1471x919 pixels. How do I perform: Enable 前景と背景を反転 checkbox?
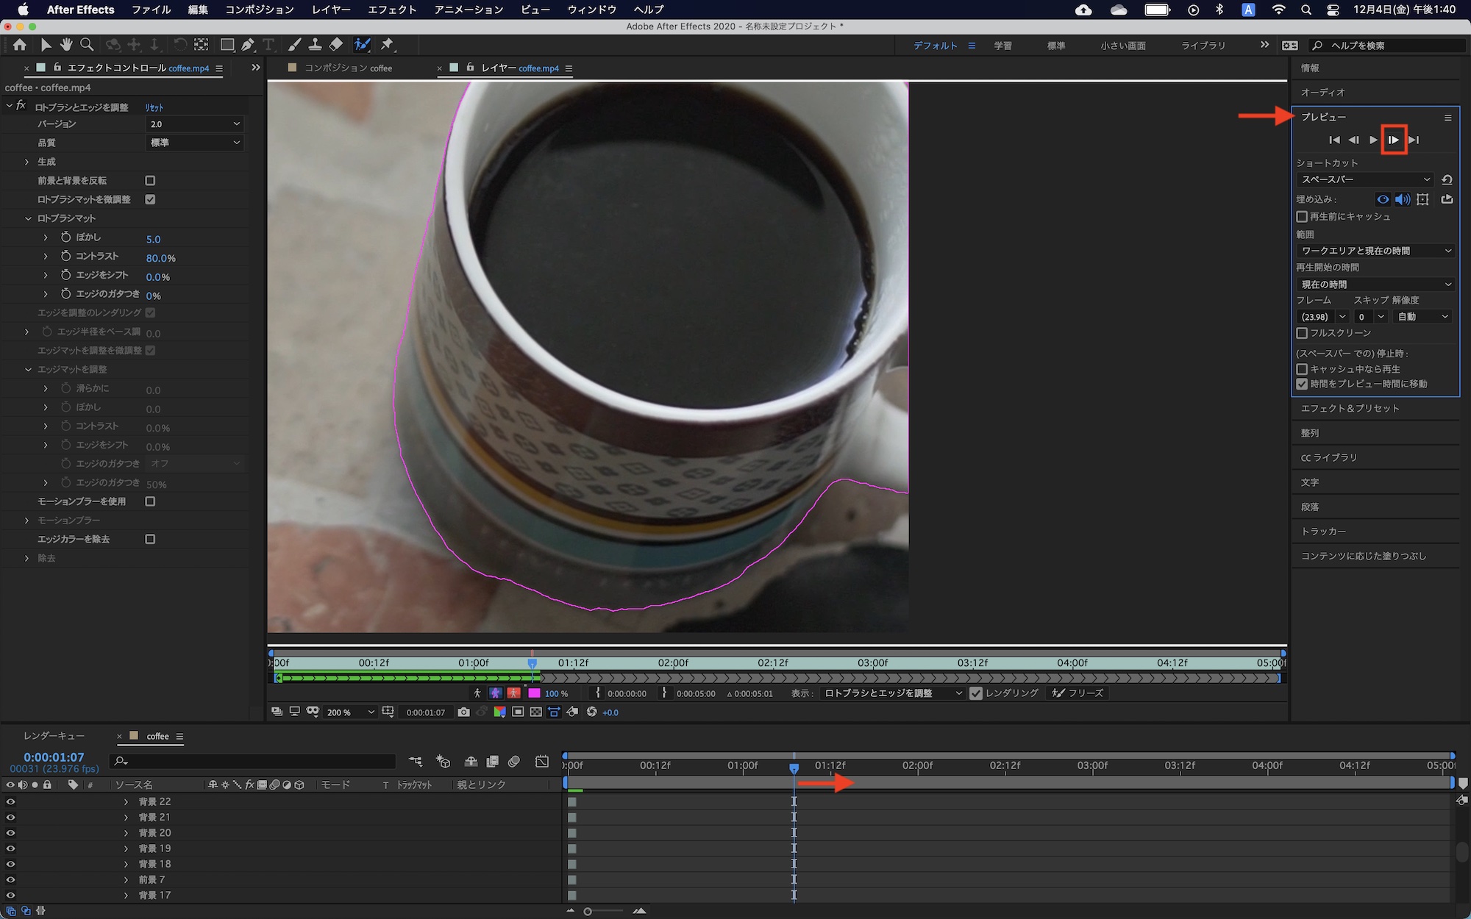point(150,180)
